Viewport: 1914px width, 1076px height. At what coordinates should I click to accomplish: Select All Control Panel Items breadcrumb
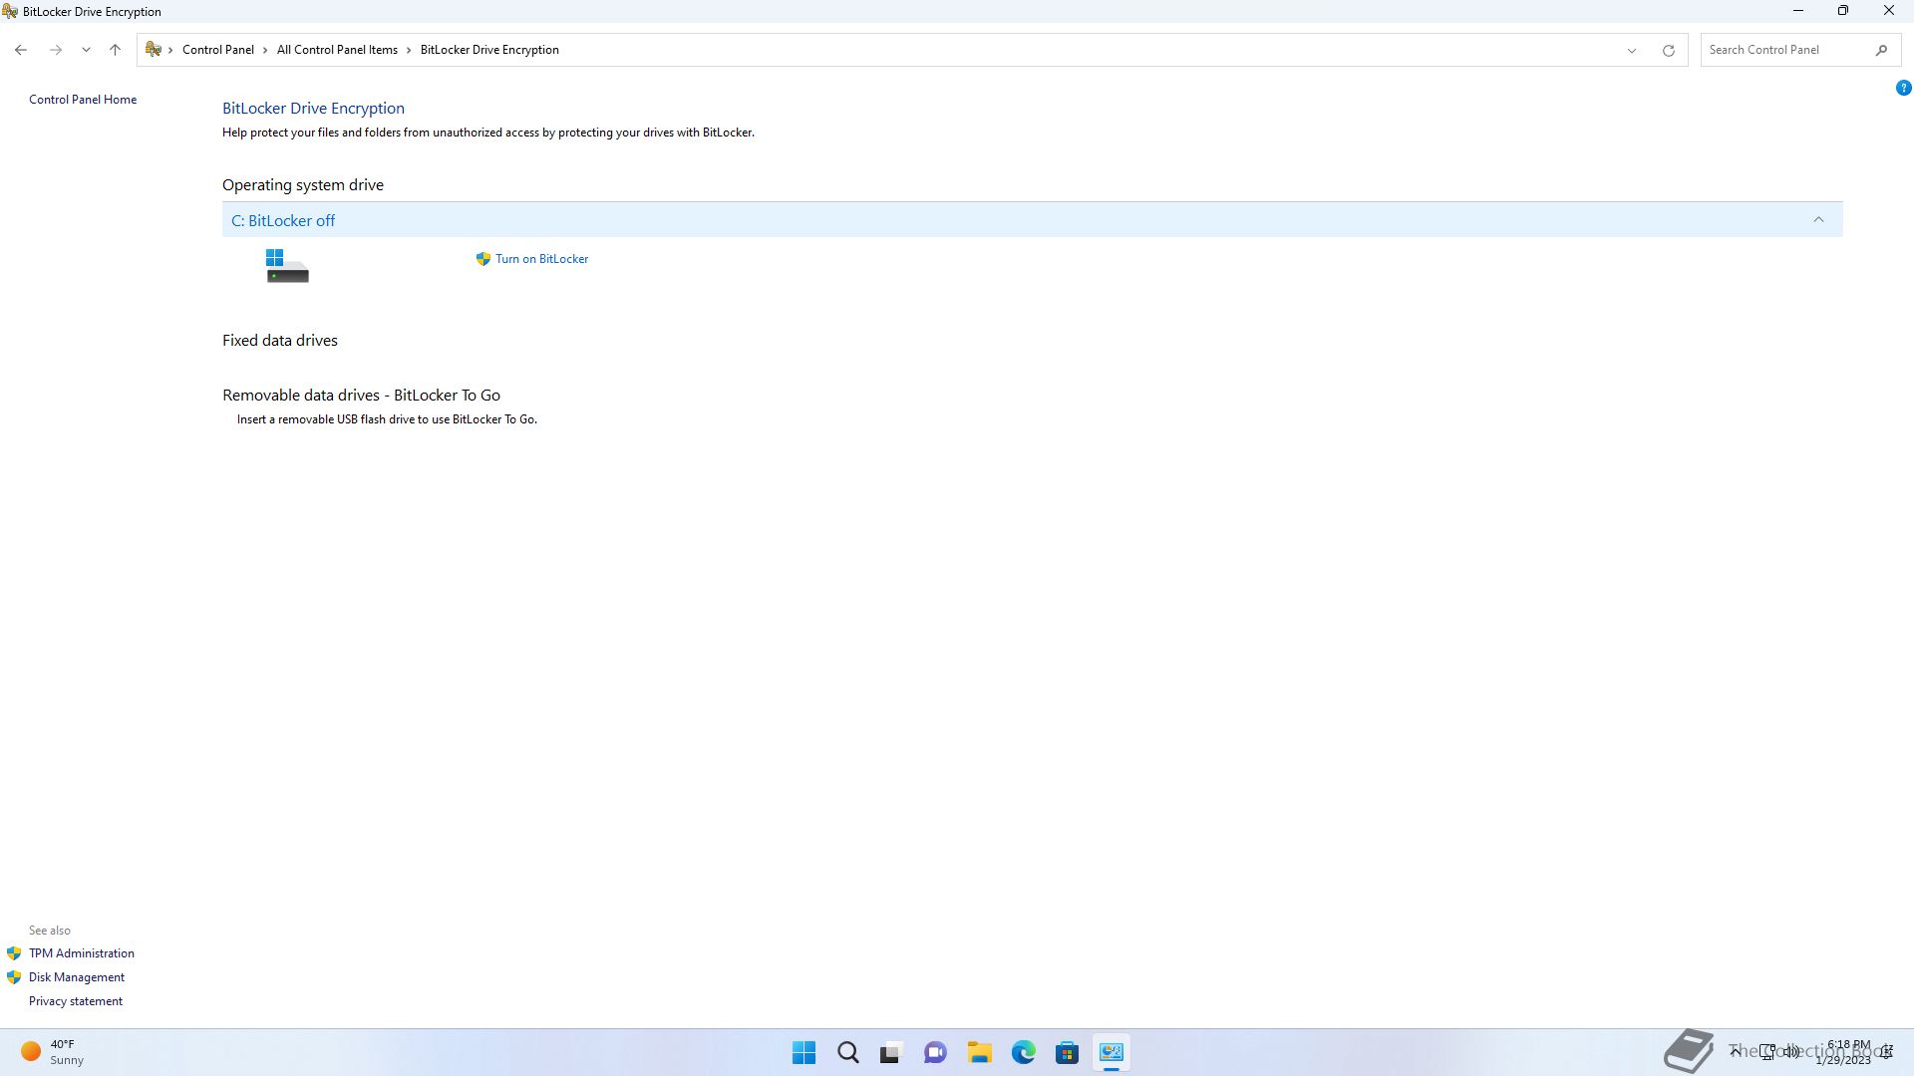pos(337,50)
